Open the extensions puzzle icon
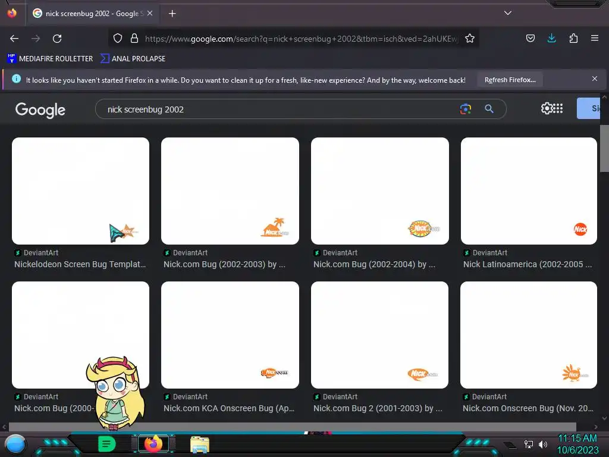 click(573, 38)
